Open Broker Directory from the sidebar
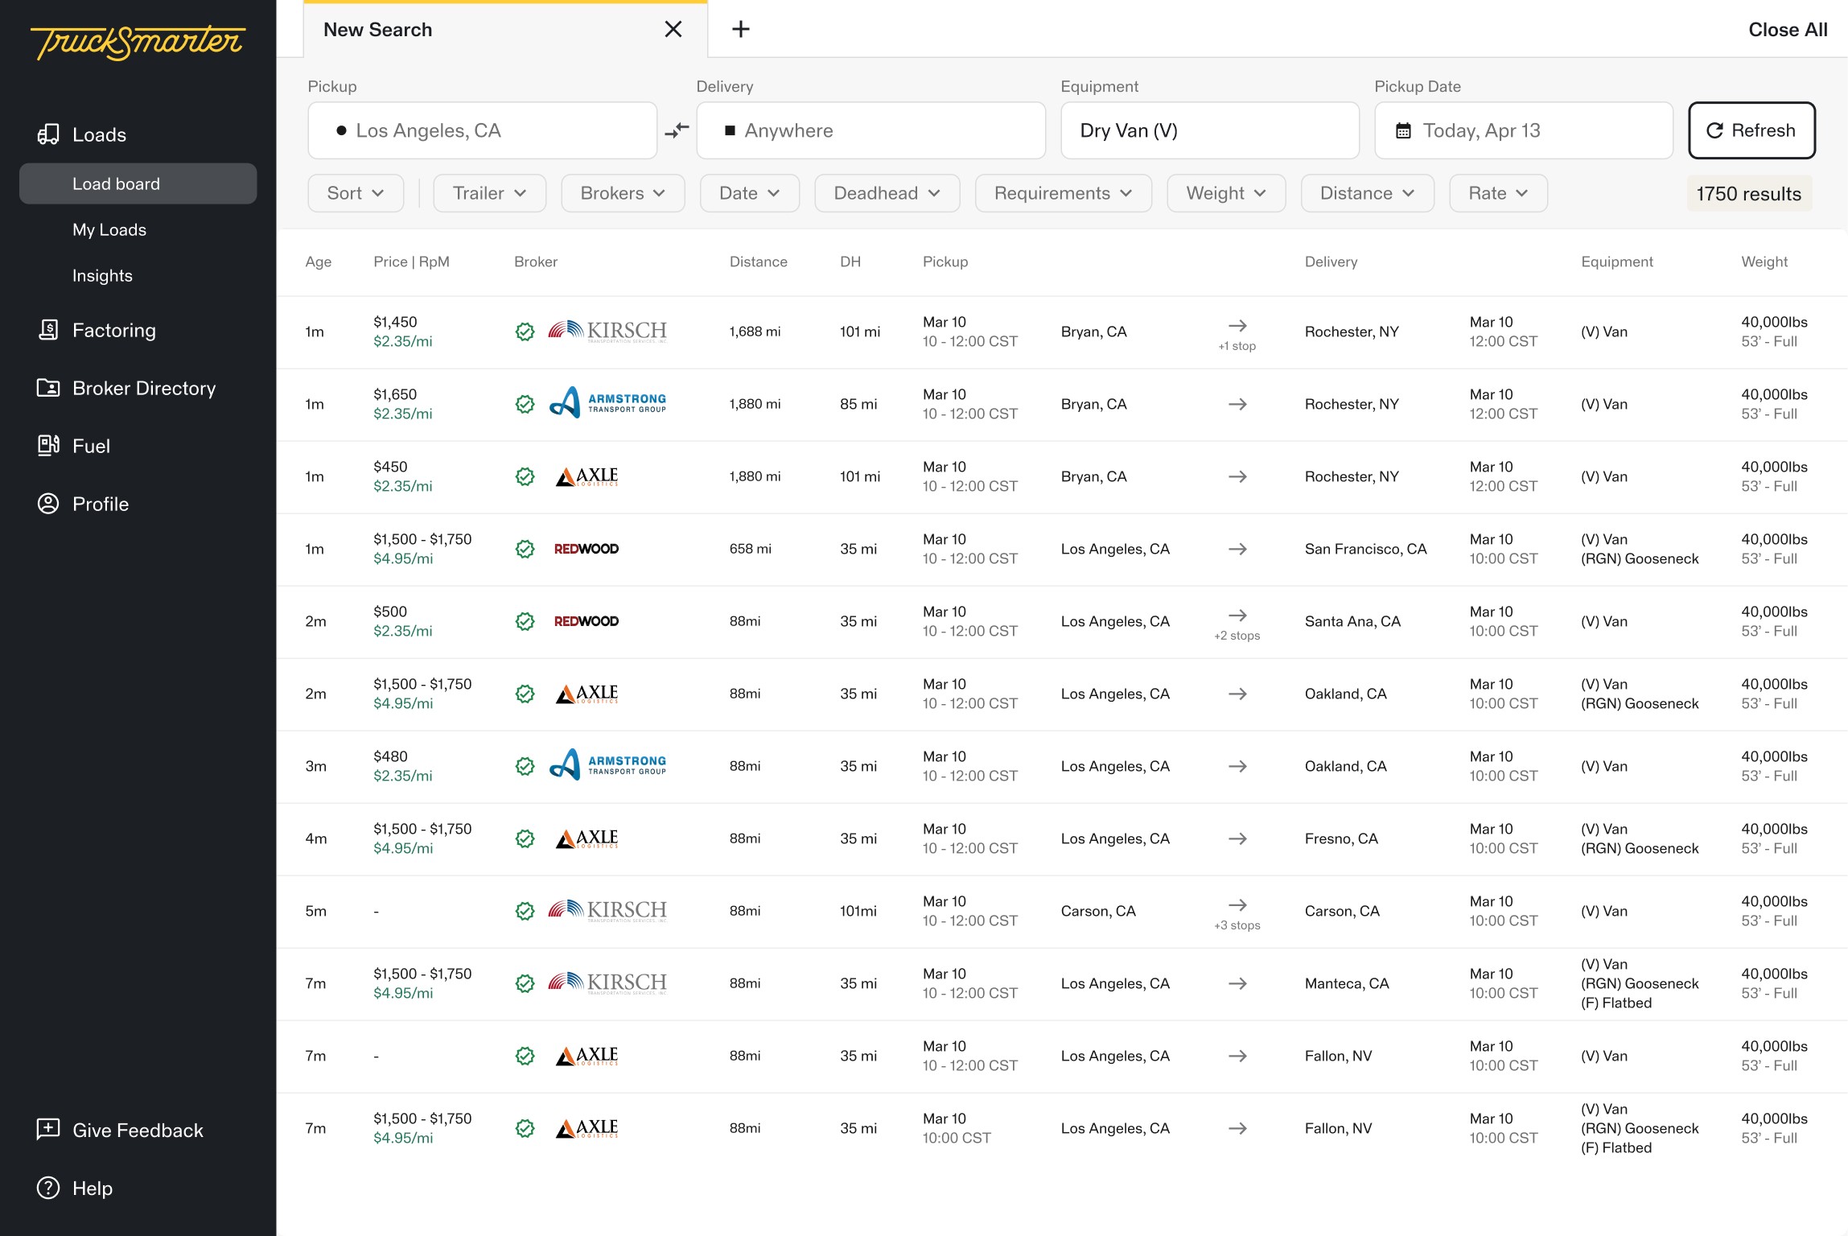Screen dimensions: 1848x1236 click(x=143, y=388)
